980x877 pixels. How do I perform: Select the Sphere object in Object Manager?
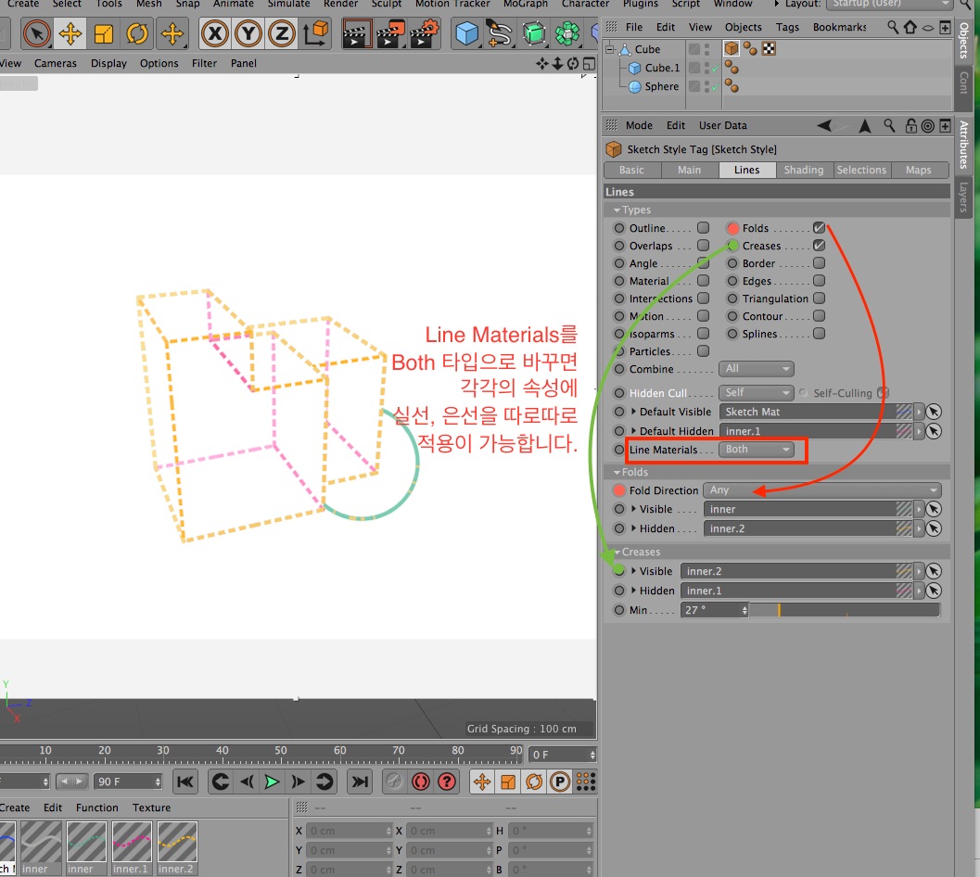click(661, 86)
